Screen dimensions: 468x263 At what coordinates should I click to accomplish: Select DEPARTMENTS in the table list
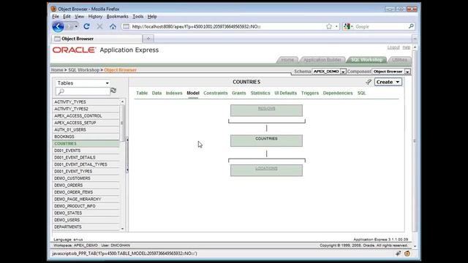pos(86,227)
